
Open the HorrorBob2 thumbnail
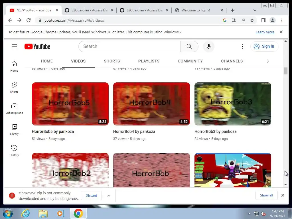pos(70,170)
